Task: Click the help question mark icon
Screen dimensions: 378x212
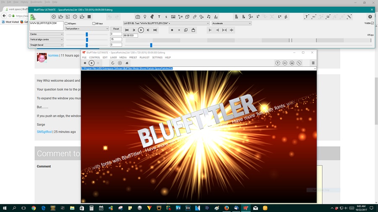Action: [370, 17]
